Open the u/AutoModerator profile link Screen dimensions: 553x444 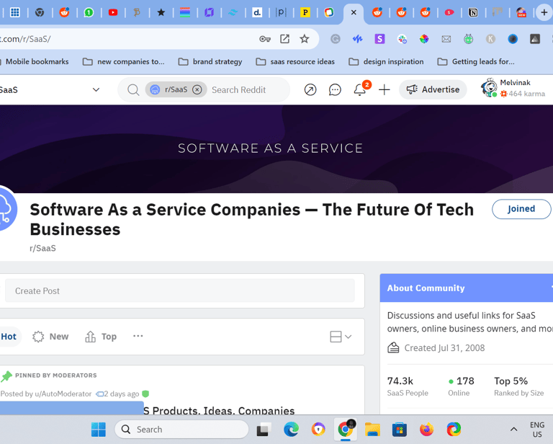[63, 394]
